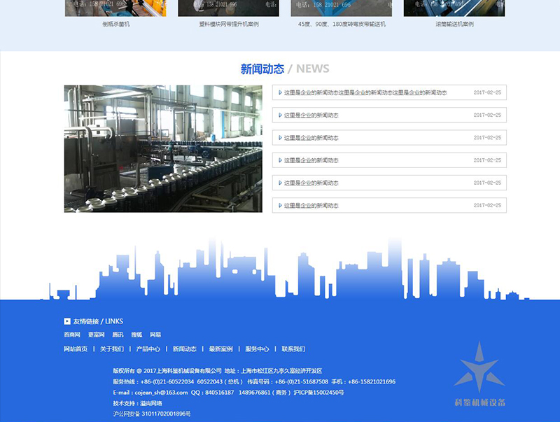This screenshot has width=560, height=422.
Task: Click the play icon beside 友情链接 / LINKS
Action: click(67, 321)
